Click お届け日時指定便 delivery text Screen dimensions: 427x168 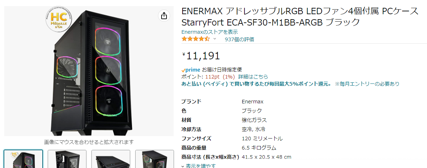(x=222, y=70)
